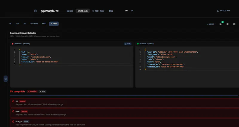Switch to the RUST output tab
Viewport: 239px width, 127px height.
(44, 24)
